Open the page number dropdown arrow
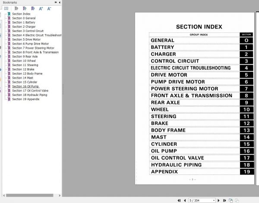Viewport: 259px width, 203px height. pyautogui.click(x=214, y=200)
